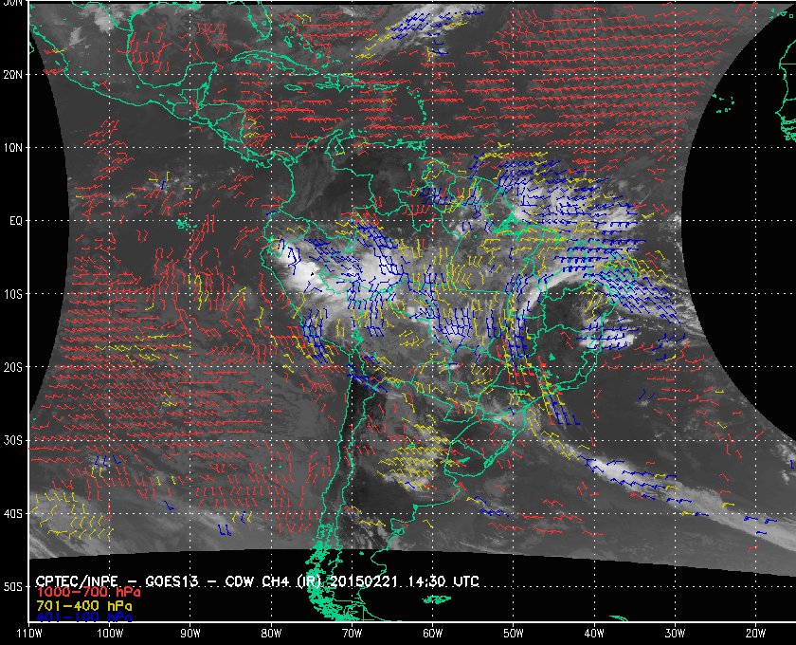Click the 40S latitude label

[x=13, y=513]
